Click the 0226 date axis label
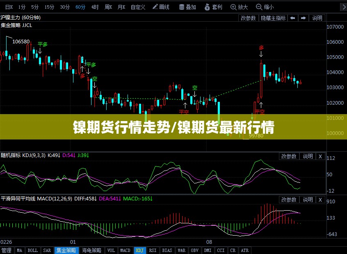This screenshot has width=347, height=254. point(6,242)
